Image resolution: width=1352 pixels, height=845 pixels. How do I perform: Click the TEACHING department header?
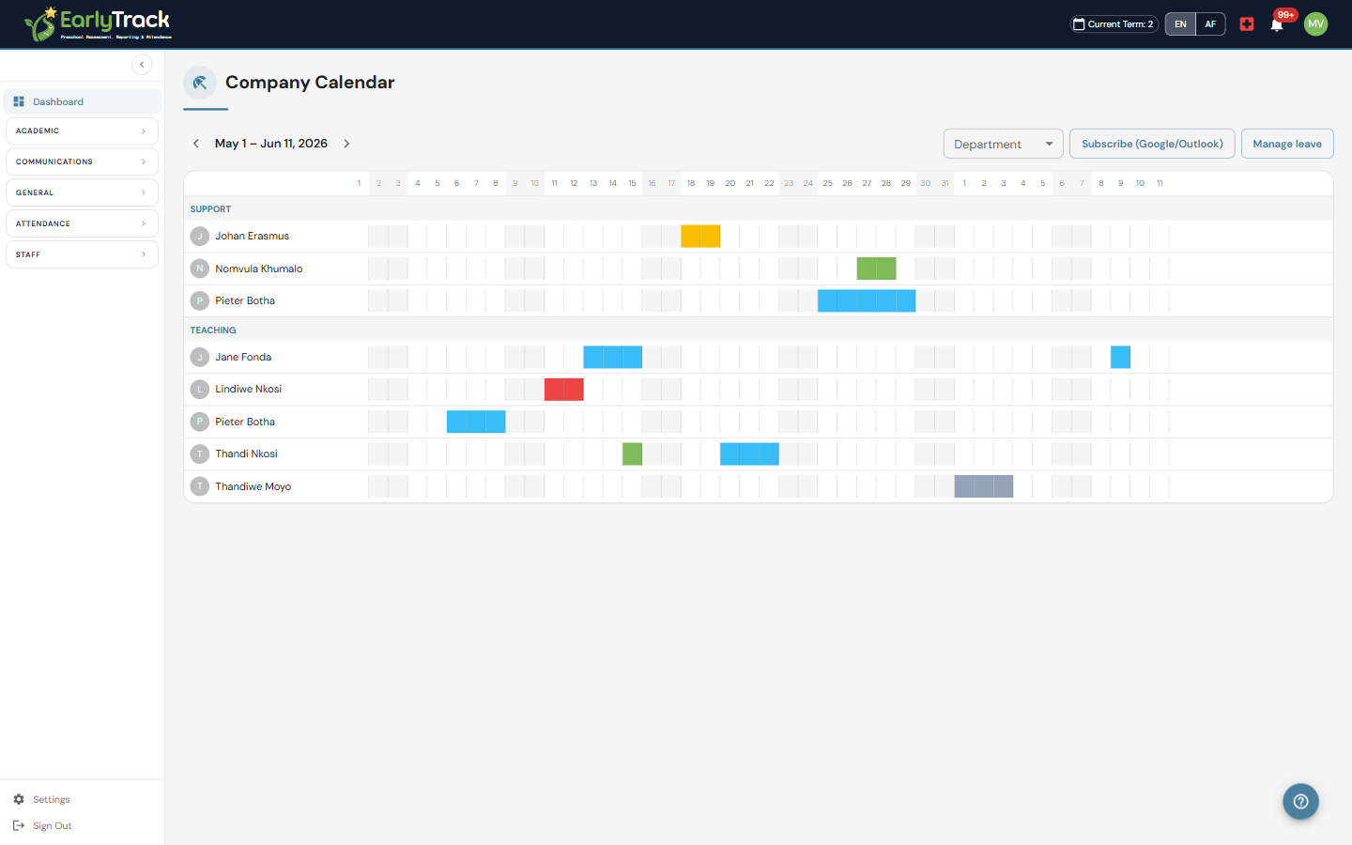[213, 330]
